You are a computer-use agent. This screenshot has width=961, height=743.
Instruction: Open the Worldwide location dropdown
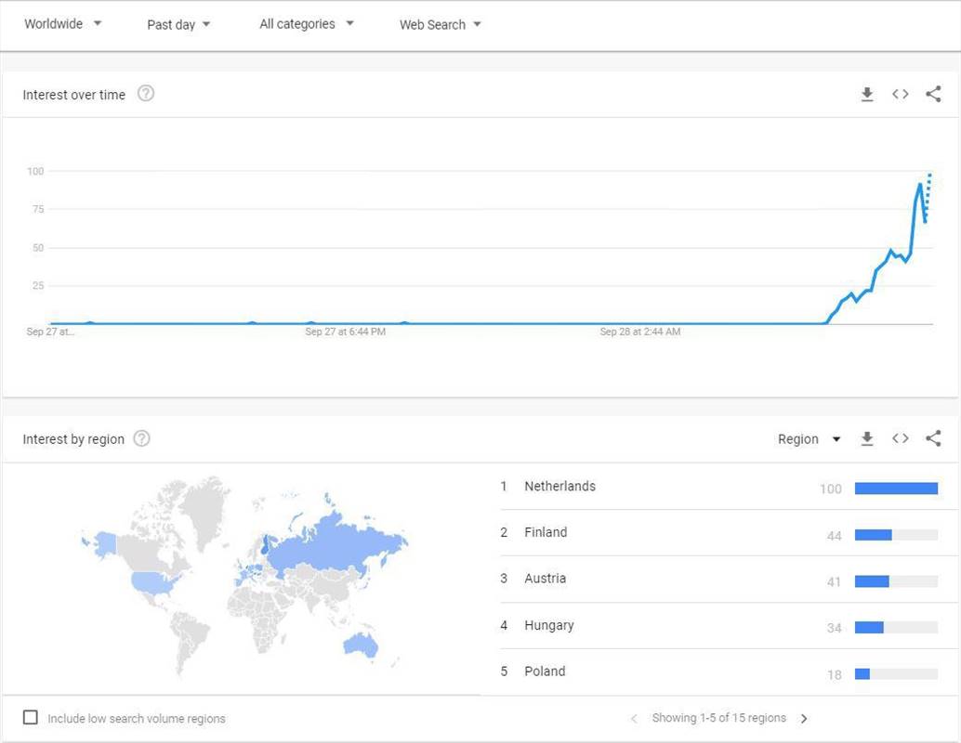(x=62, y=24)
